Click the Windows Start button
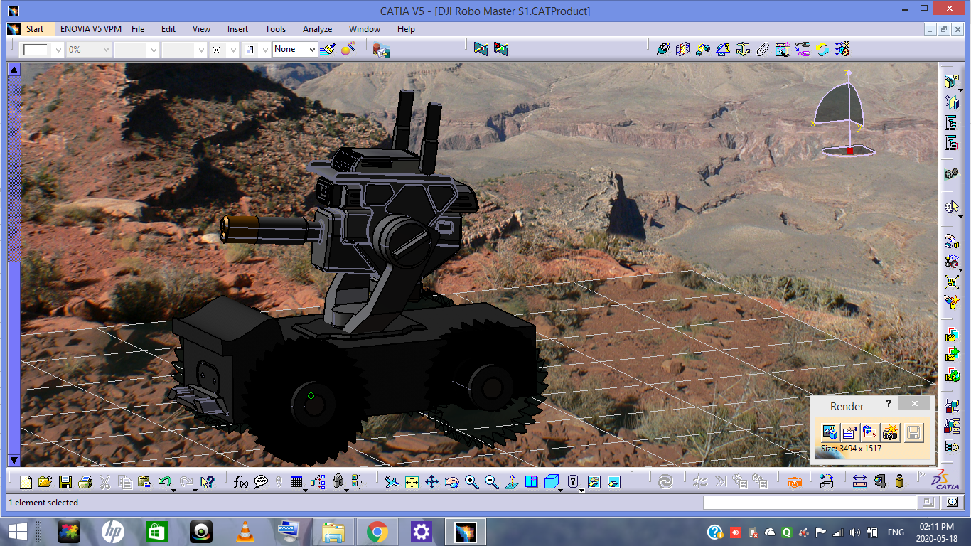 coord(17,532)
